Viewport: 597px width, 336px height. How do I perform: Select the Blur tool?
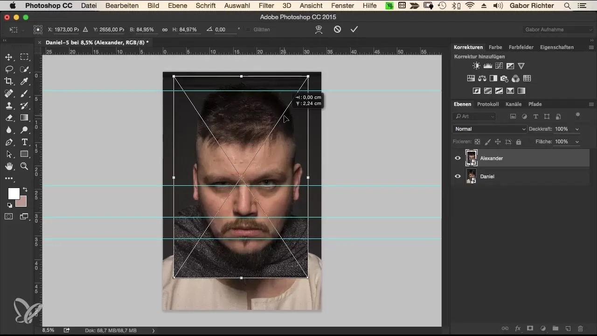(x=9, y=130)
